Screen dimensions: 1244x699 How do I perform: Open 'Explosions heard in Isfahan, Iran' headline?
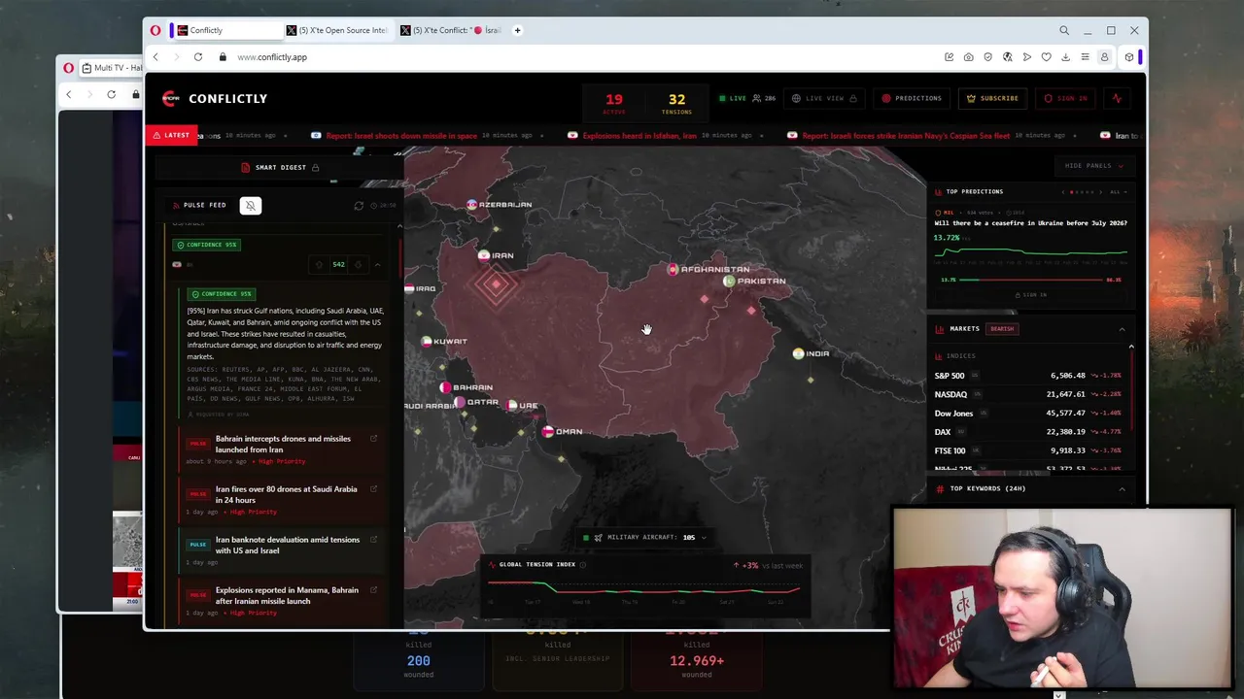pos(639,136)
